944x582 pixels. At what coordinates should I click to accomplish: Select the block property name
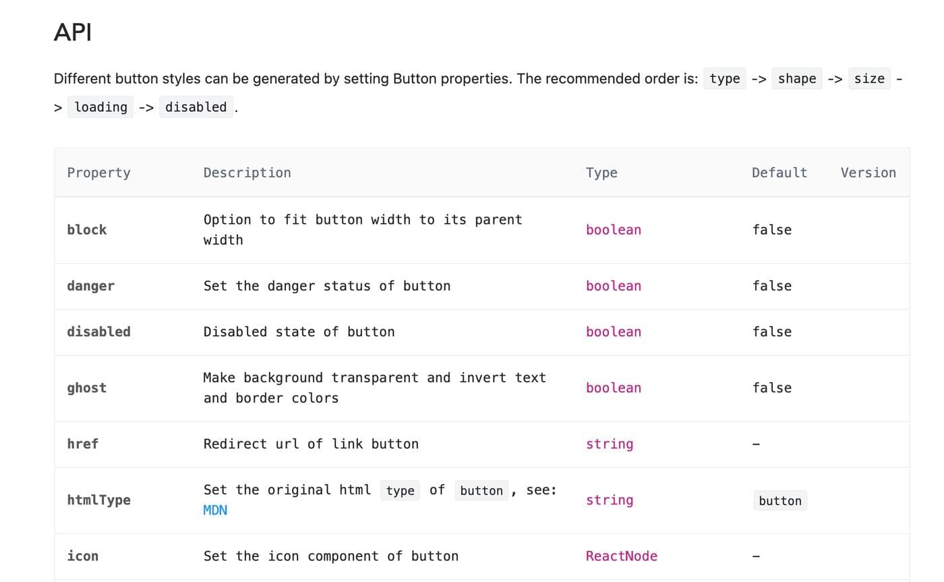[x=87, y=230]
